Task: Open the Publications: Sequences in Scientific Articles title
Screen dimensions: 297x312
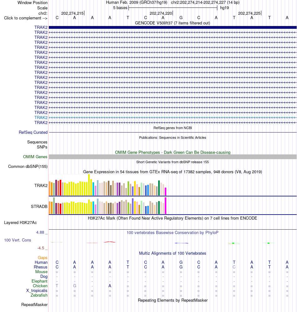Action: [x=173, y=138]
